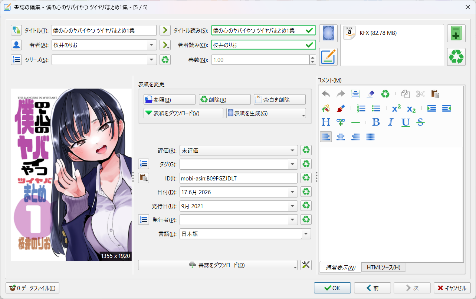Viewport: 476px width, 299px height.
Task: Insert a link in the comment
Action: [341, 122]
